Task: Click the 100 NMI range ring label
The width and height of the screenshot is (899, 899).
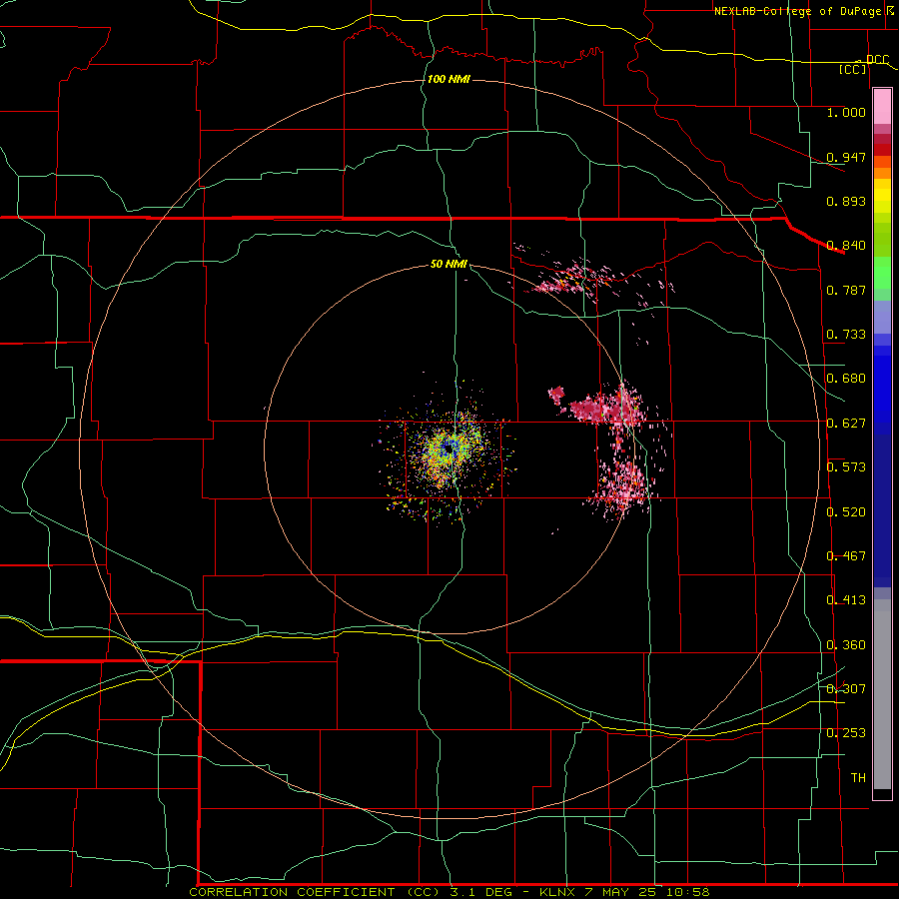Action: 449,79
